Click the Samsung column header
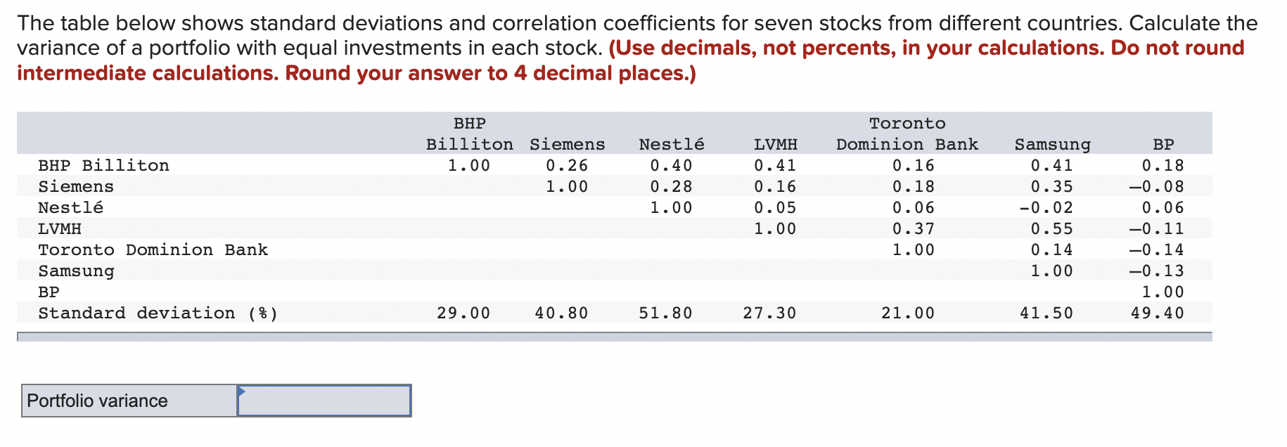Viewport: 1287px width, 447px height. 1053,144
